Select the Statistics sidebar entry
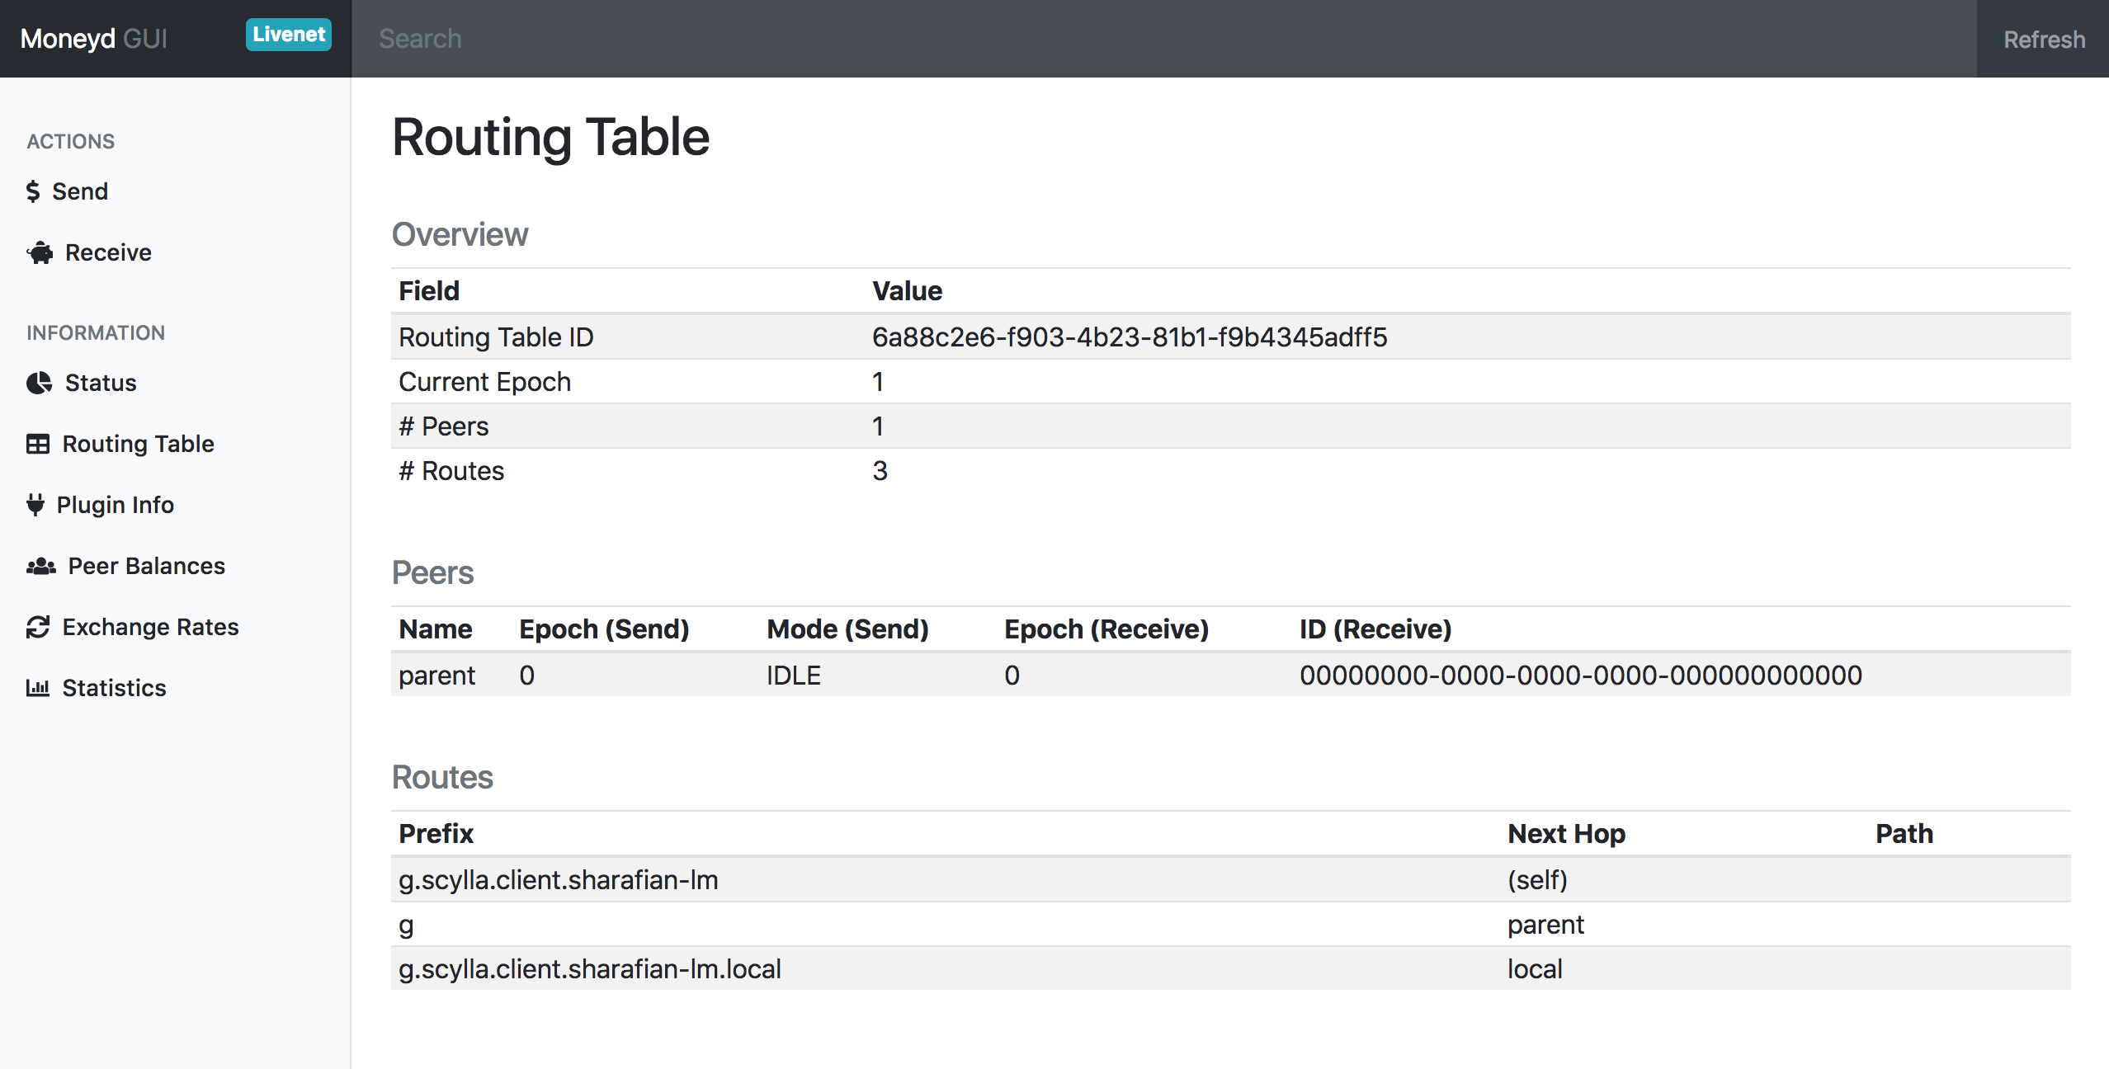This screenshot has width=2109, height=1069. click(114, 688)
